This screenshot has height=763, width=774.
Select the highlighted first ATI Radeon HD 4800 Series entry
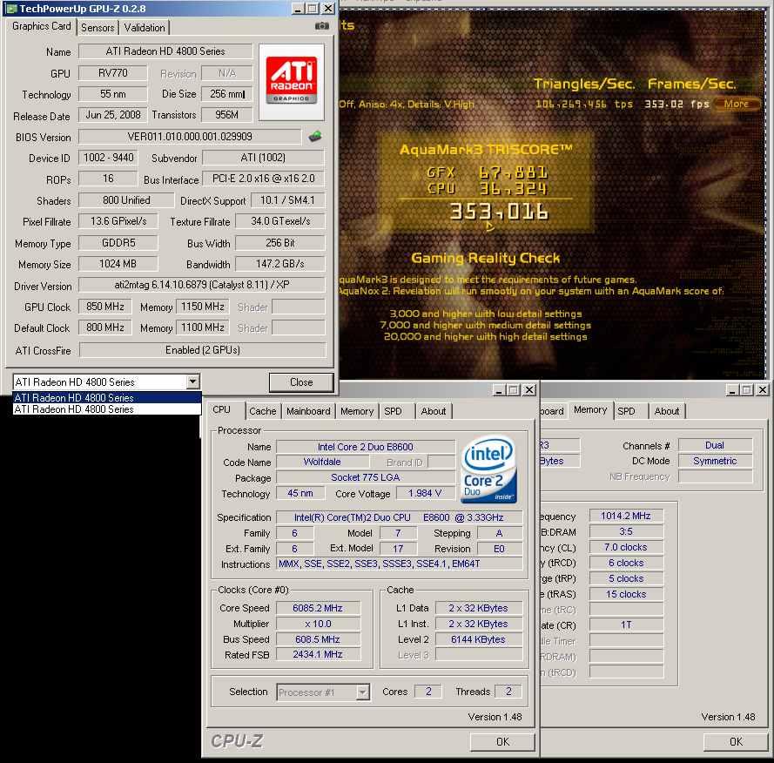click(106, 397)
